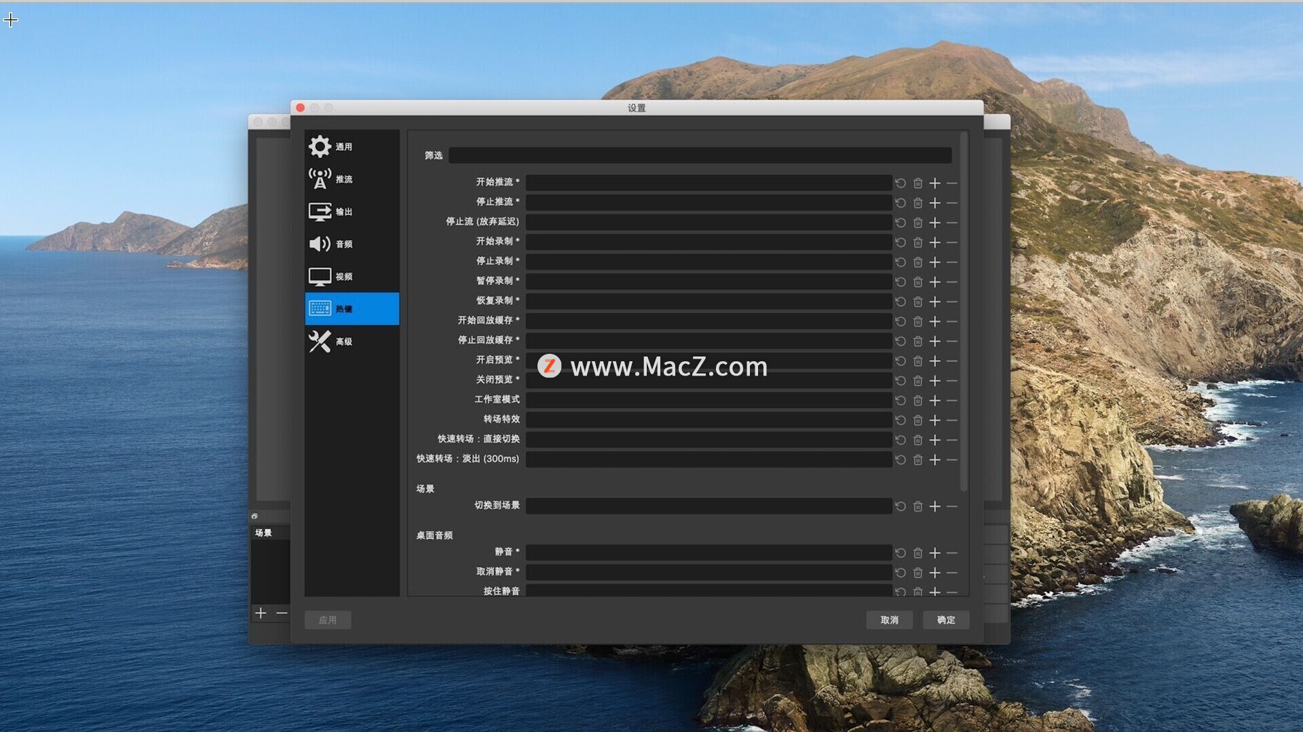Screen dimensions: 1303x732
Task: Remove a scene with the minus button in OBS main window
Action: pyautogui.click(x=282, y=613)
